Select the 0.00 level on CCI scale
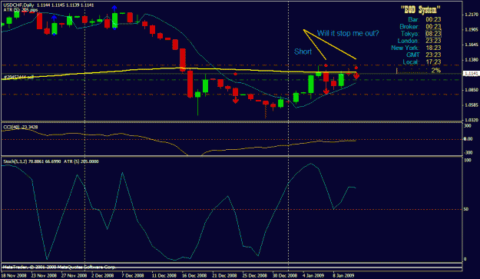Image resolution: width=480 pixels, height=279 pixels. pos(468,139)
